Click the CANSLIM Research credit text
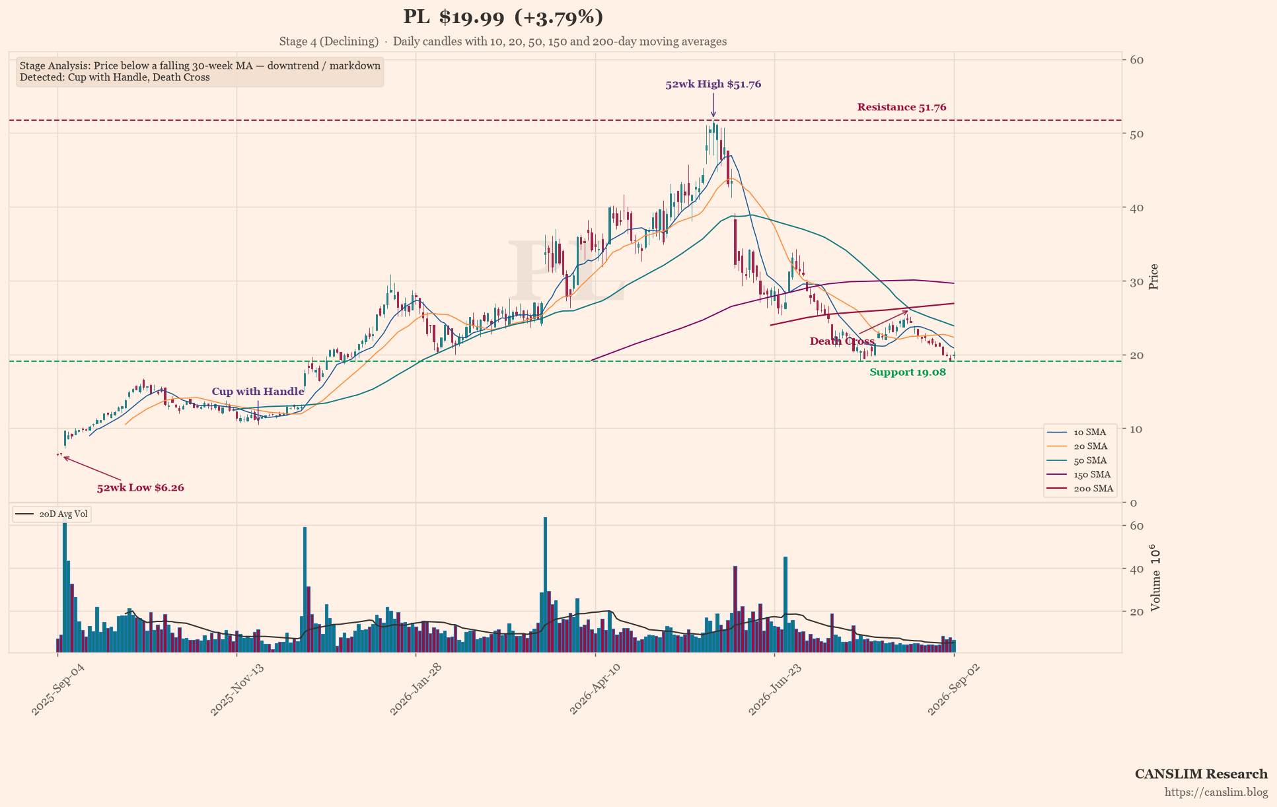The width and height of the screenshot is (1277, 807). pyautogui.click(x=1201, y=774)
